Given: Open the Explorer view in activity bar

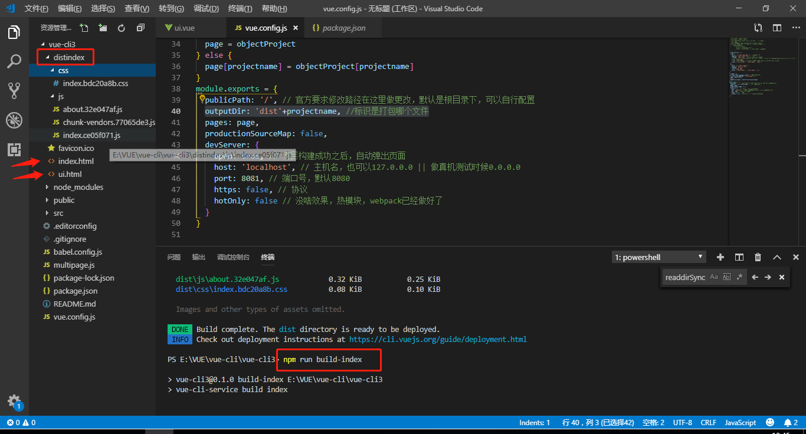Looking at the screenshot, I should pos(14,32).
